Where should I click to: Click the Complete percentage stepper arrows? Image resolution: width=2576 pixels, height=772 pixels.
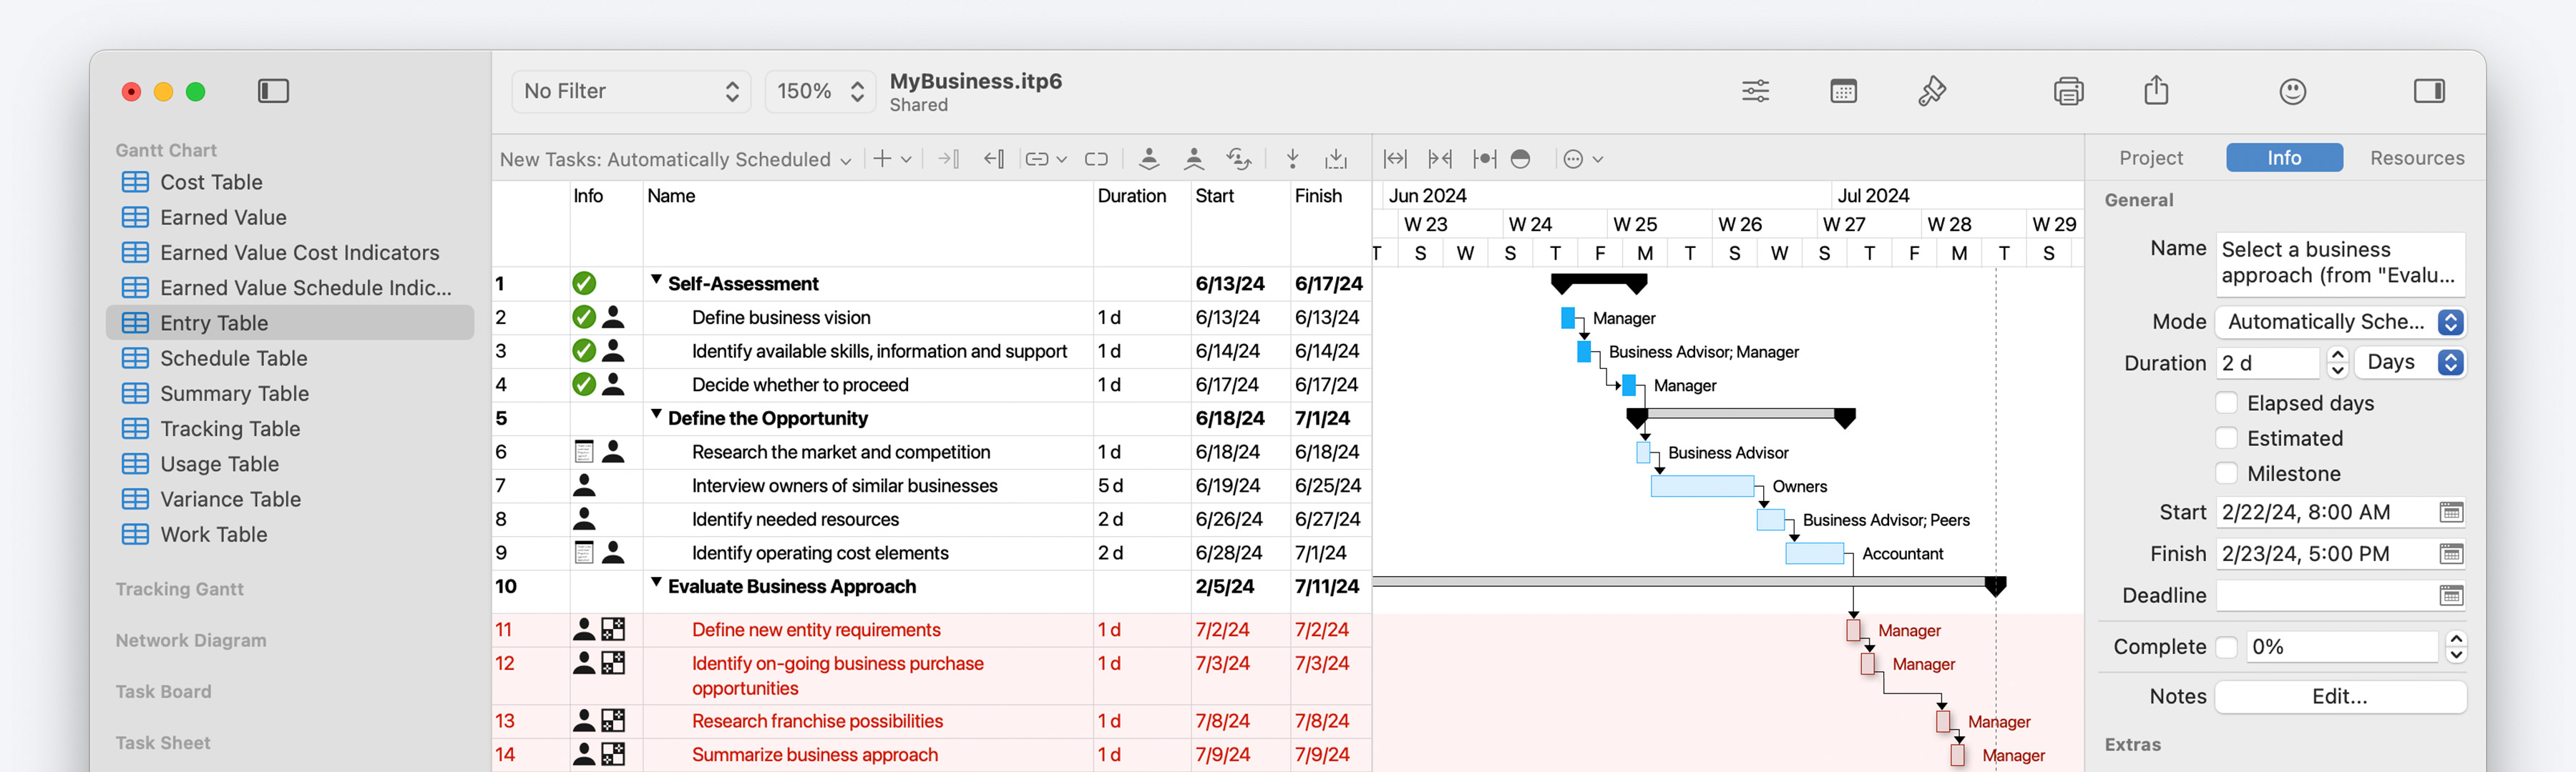pyautogui.click(x=2456, y=647)
